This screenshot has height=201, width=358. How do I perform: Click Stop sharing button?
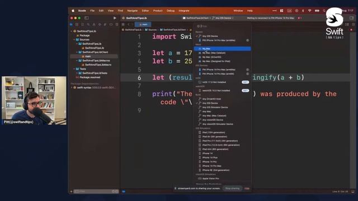pos(233,189)
